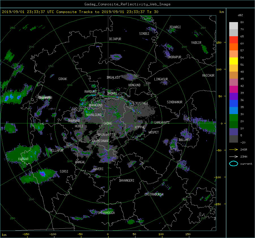Click the NARAGUND city label
Screen dimensions: 255x238
[96, 105]
